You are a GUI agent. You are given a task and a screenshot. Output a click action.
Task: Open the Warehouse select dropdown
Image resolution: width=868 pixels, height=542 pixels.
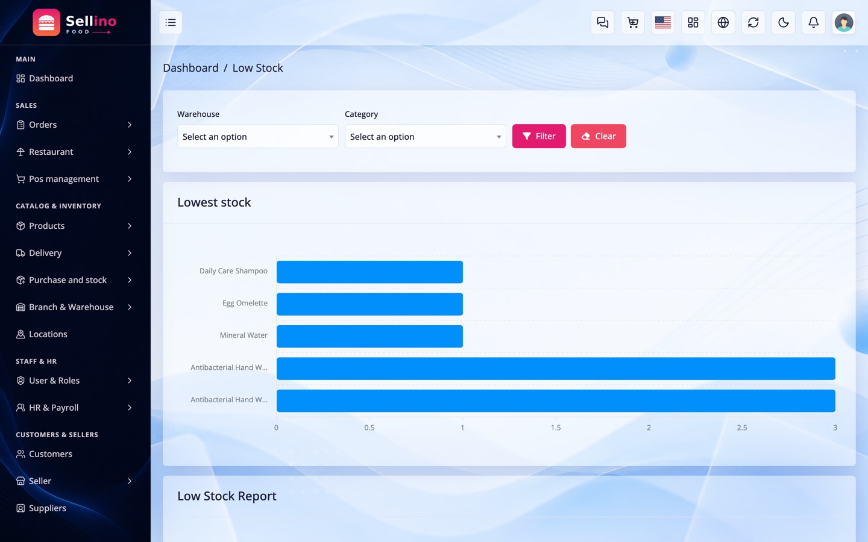pos(258,137)
